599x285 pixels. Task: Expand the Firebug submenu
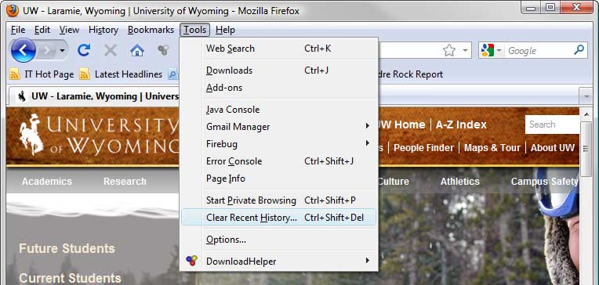279,144
